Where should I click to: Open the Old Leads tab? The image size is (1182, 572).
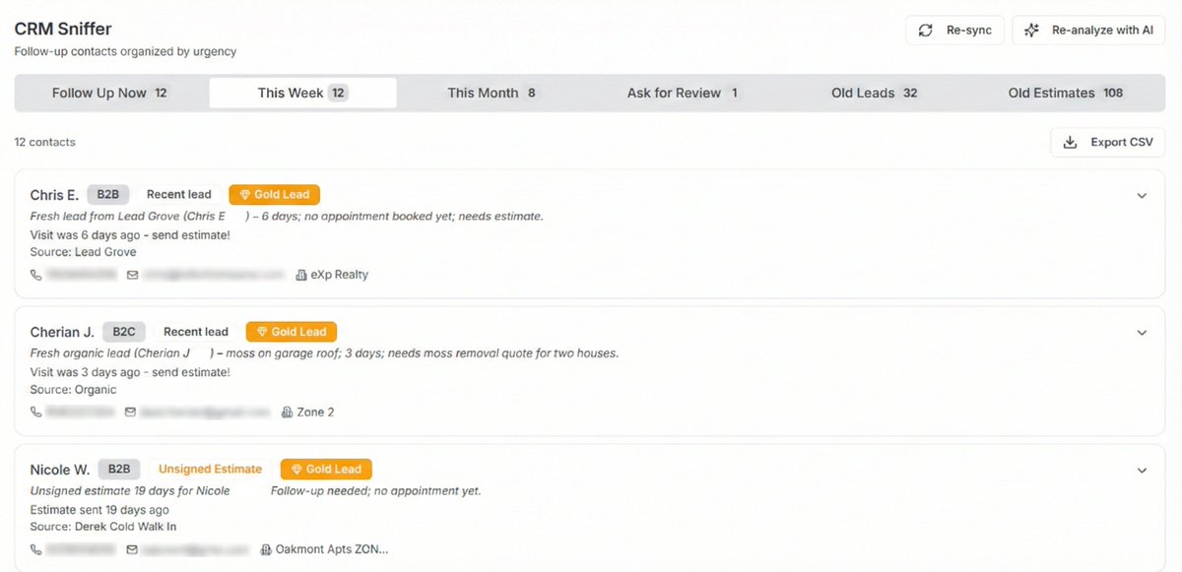(875, 94)
